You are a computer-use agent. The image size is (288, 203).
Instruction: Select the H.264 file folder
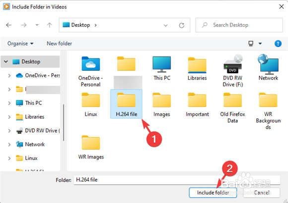(x=126, y=104)
